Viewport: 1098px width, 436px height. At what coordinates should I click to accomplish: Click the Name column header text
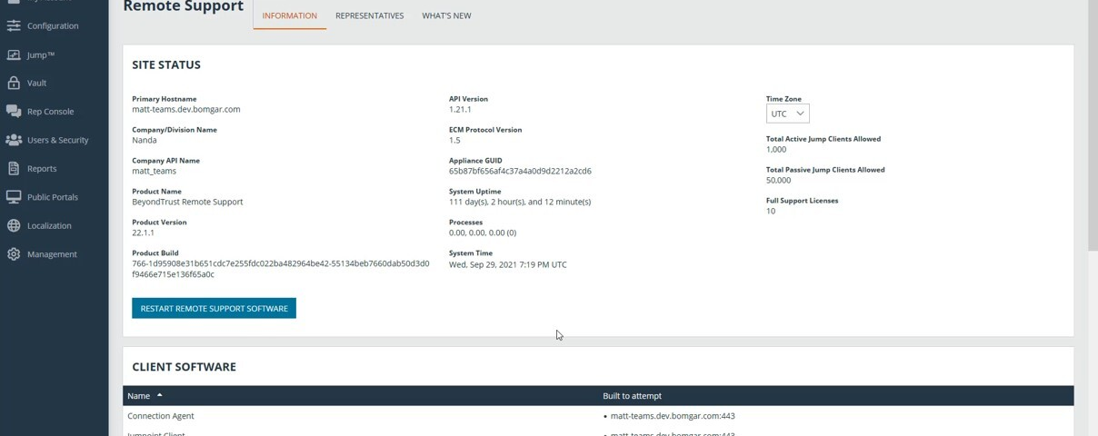coord(138,396)
